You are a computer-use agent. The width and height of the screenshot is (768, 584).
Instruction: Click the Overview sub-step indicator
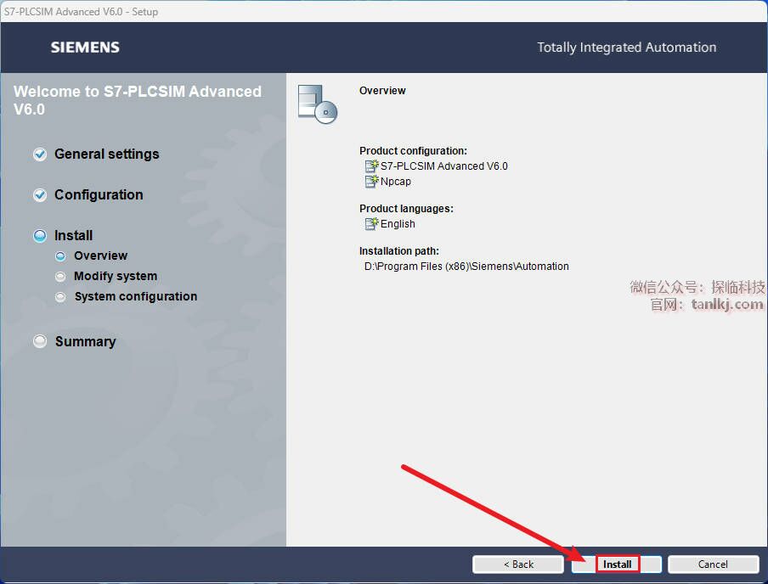(x=60, y=256)
